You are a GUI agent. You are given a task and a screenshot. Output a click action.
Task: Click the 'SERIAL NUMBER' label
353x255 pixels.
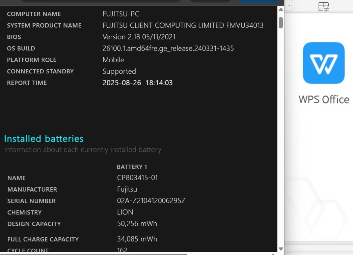31,201
